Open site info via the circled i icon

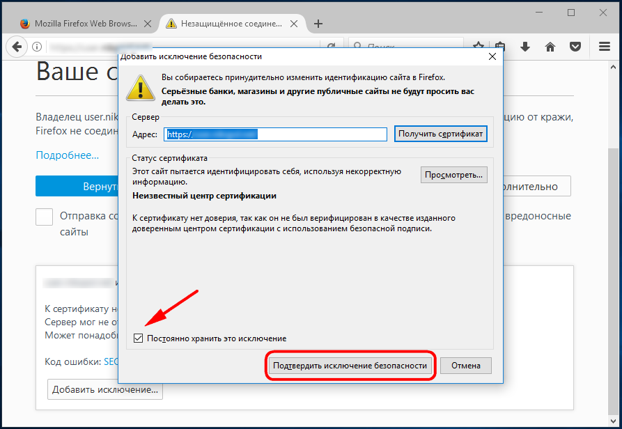click(37, 47)
